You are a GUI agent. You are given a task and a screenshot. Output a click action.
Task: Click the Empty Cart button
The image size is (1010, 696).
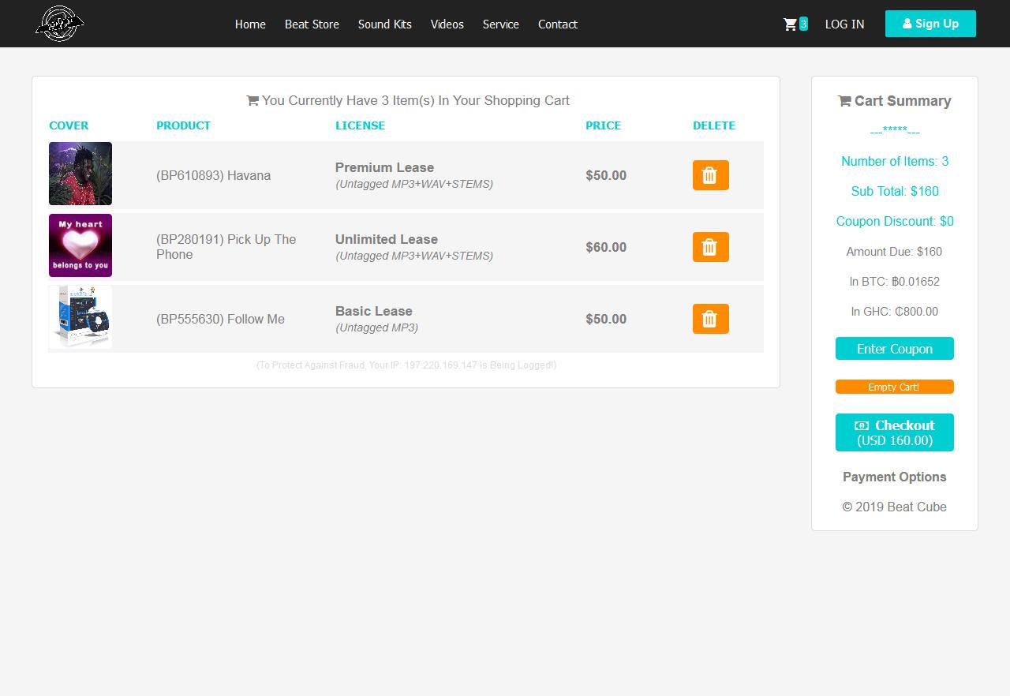894,387
